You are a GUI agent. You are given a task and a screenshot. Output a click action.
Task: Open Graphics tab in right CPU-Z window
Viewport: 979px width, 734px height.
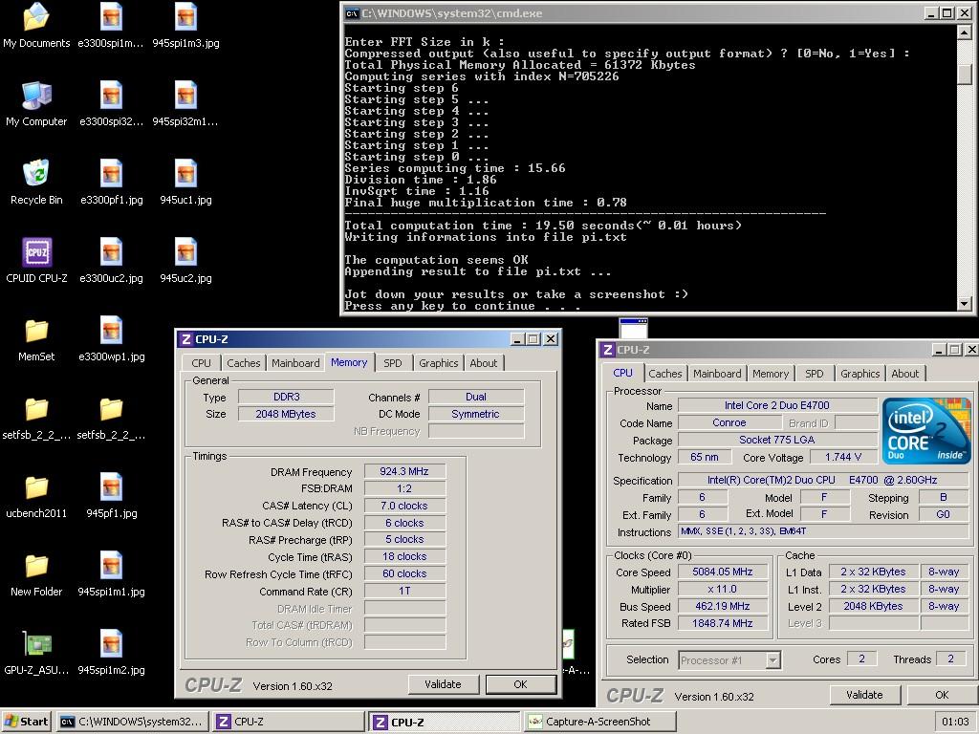(859, 374)
